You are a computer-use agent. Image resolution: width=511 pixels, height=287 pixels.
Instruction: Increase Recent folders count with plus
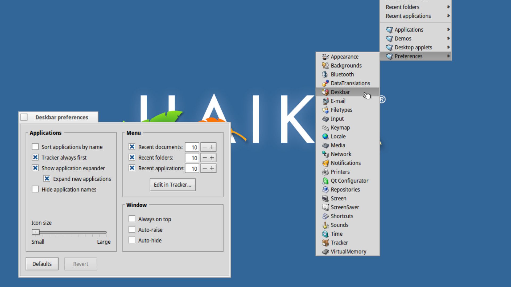point(212,158)
